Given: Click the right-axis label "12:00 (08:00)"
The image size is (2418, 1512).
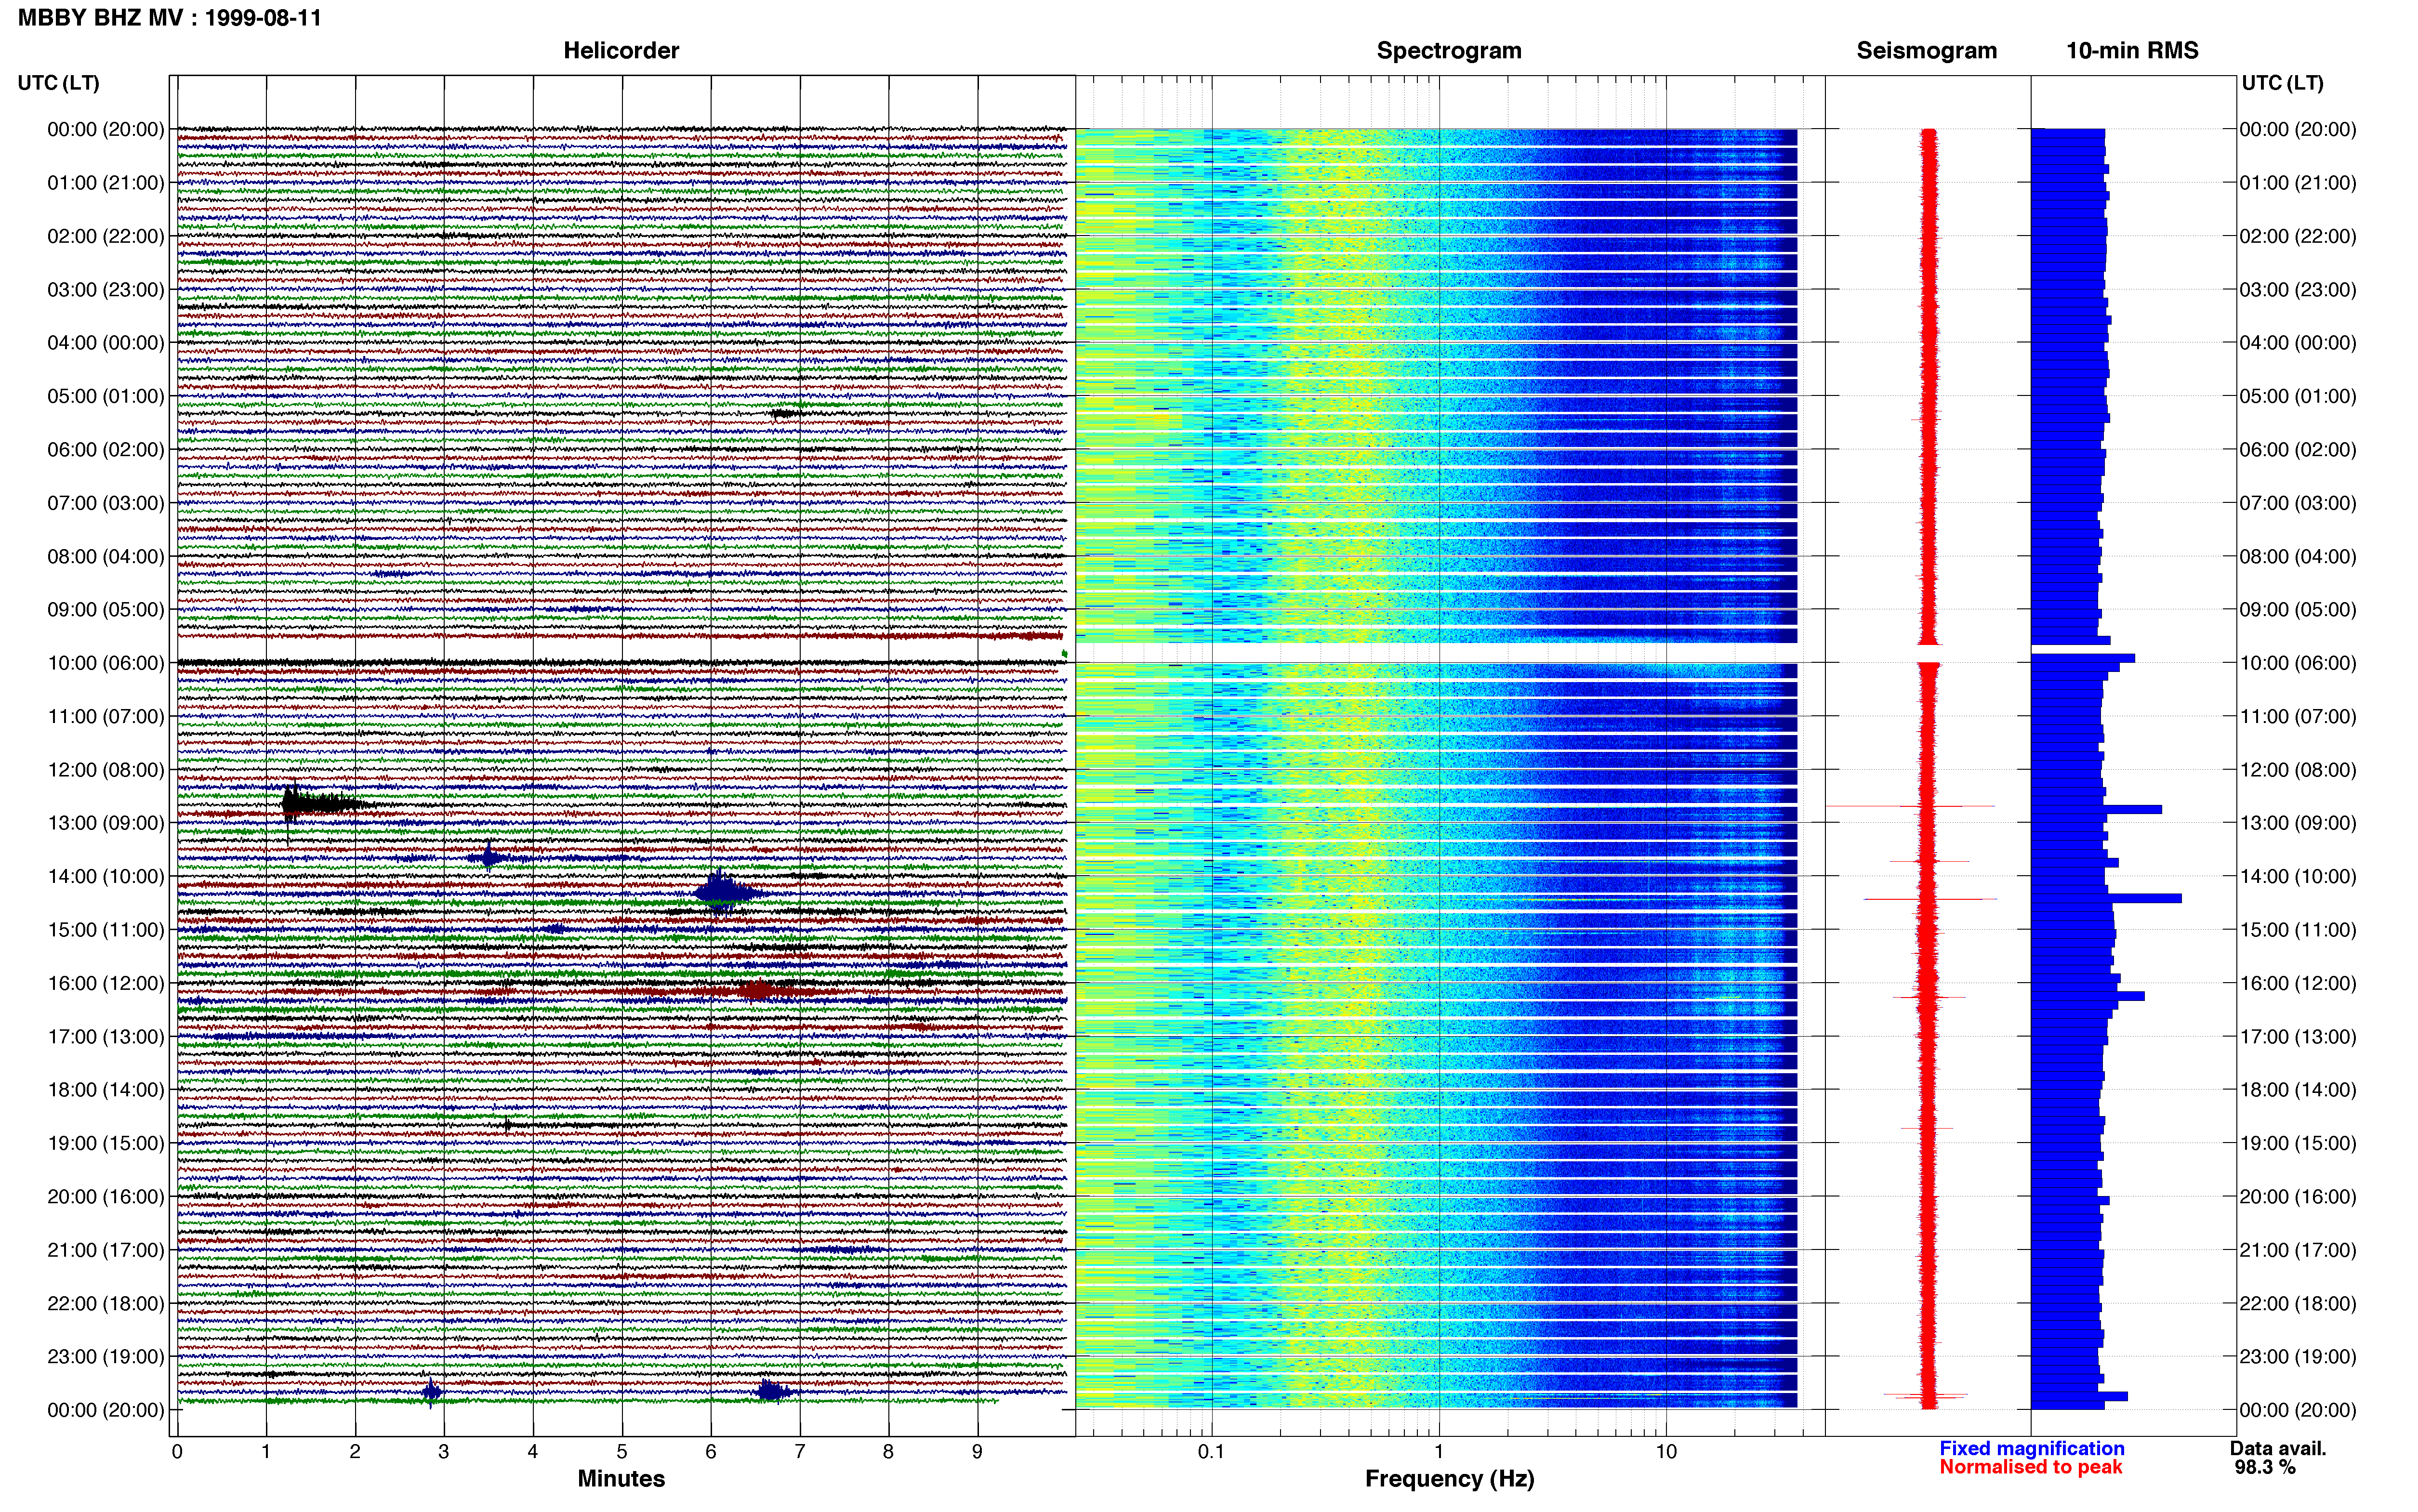Looking at the screenshot, I should click(2298, 770).
